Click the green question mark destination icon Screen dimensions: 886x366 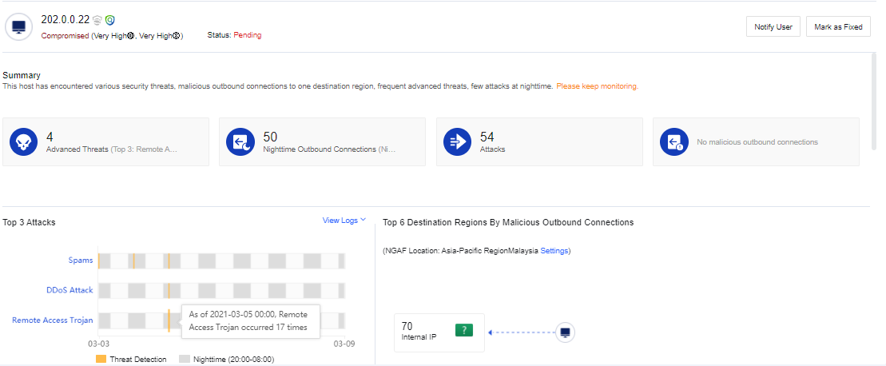click(x=464, y=331)
